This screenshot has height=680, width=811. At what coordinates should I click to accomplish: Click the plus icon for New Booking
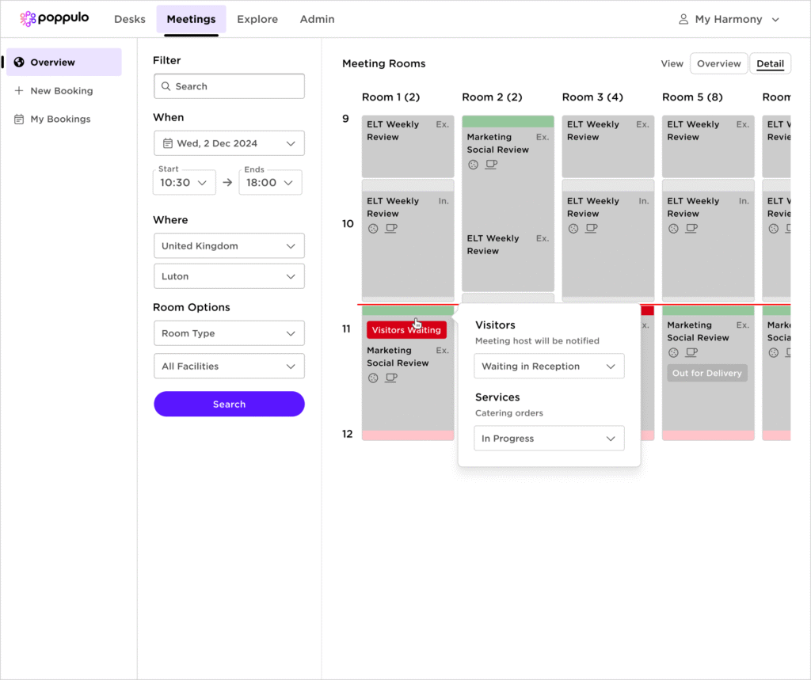(19, 91)
